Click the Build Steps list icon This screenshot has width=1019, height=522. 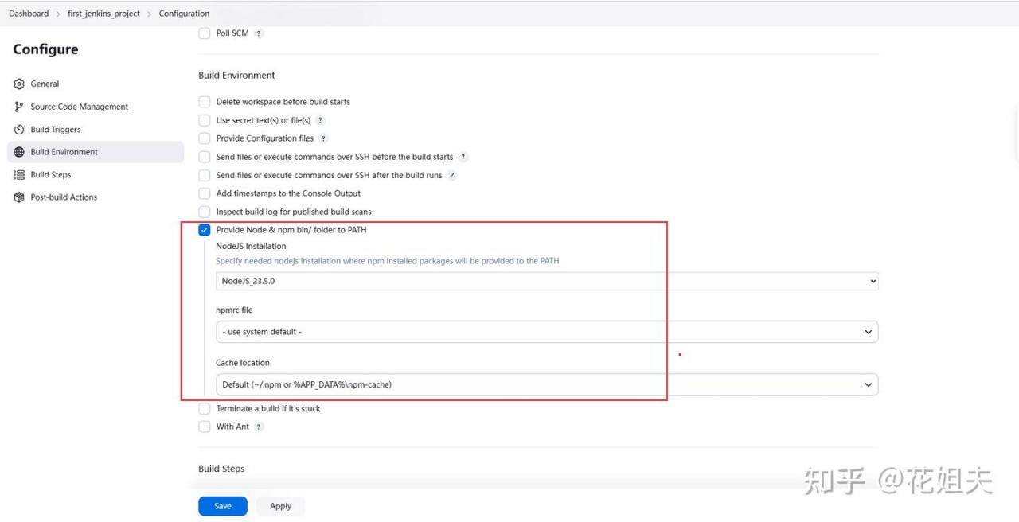coord(19,175)
